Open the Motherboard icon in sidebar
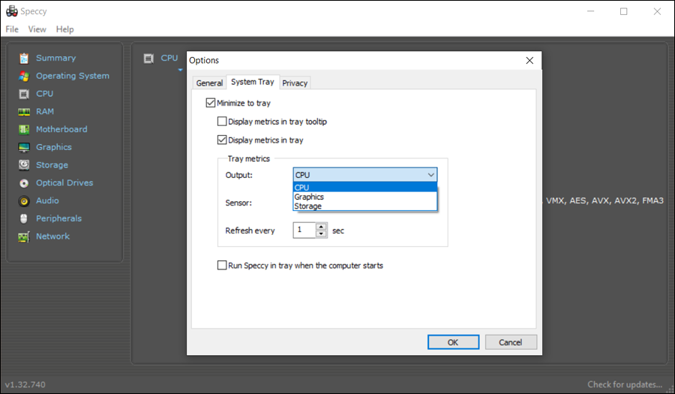675x394 pixels. 24,130
